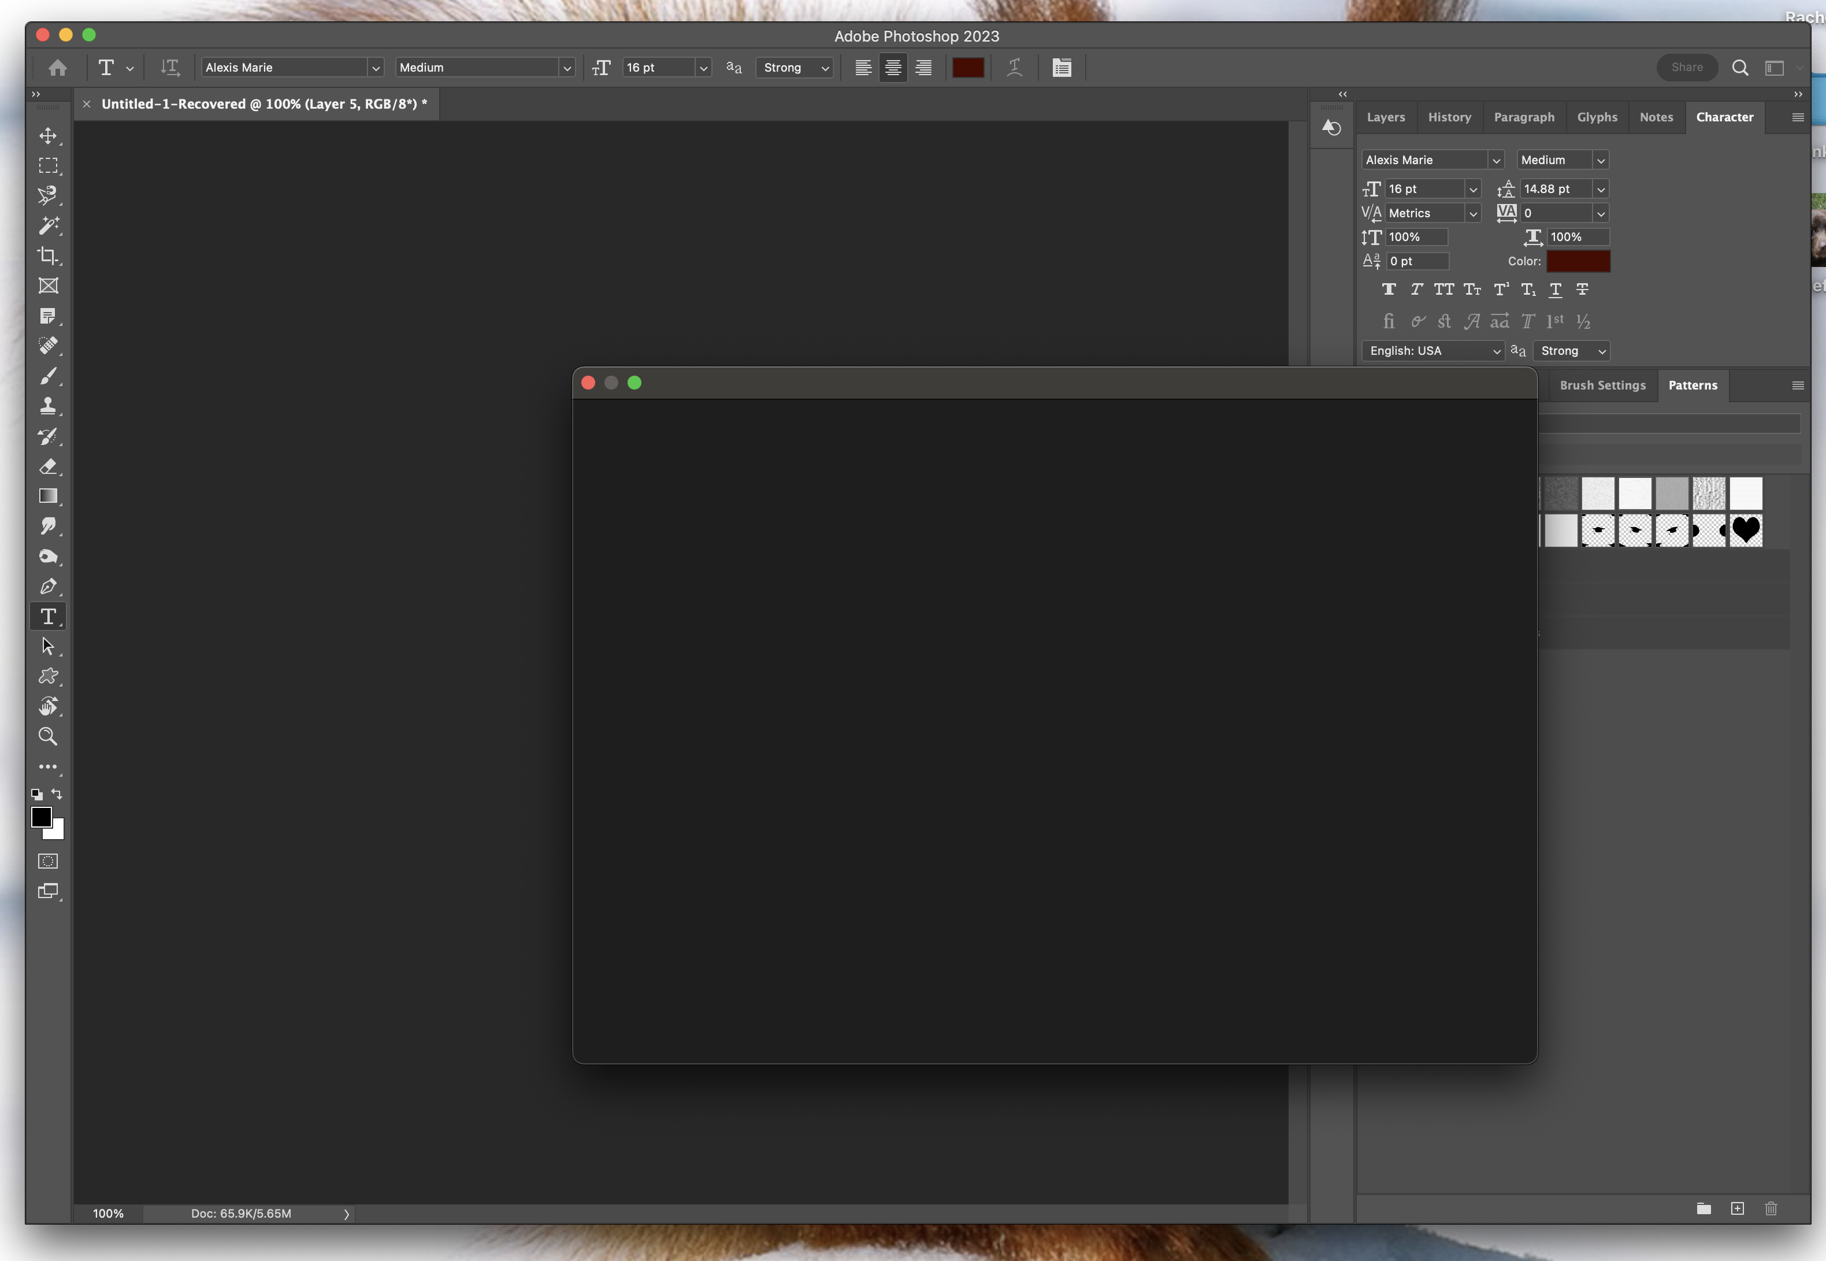Switch to the Glyphs tab
Image resolution: width=1826 pixels, height=1261 pixels.
tap(1597, 117)
